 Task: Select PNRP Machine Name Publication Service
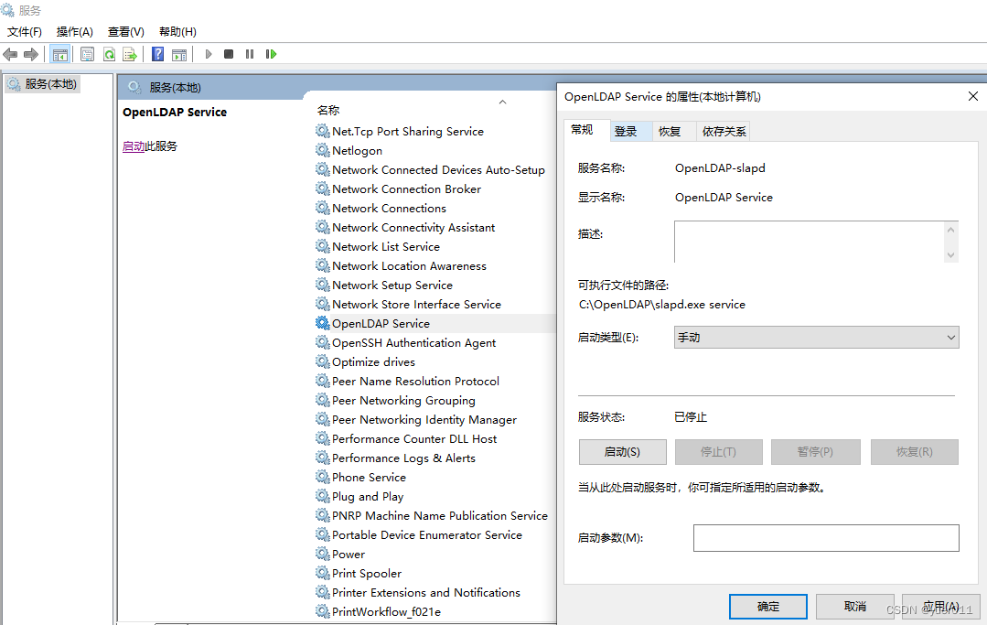tap(439, 515)
